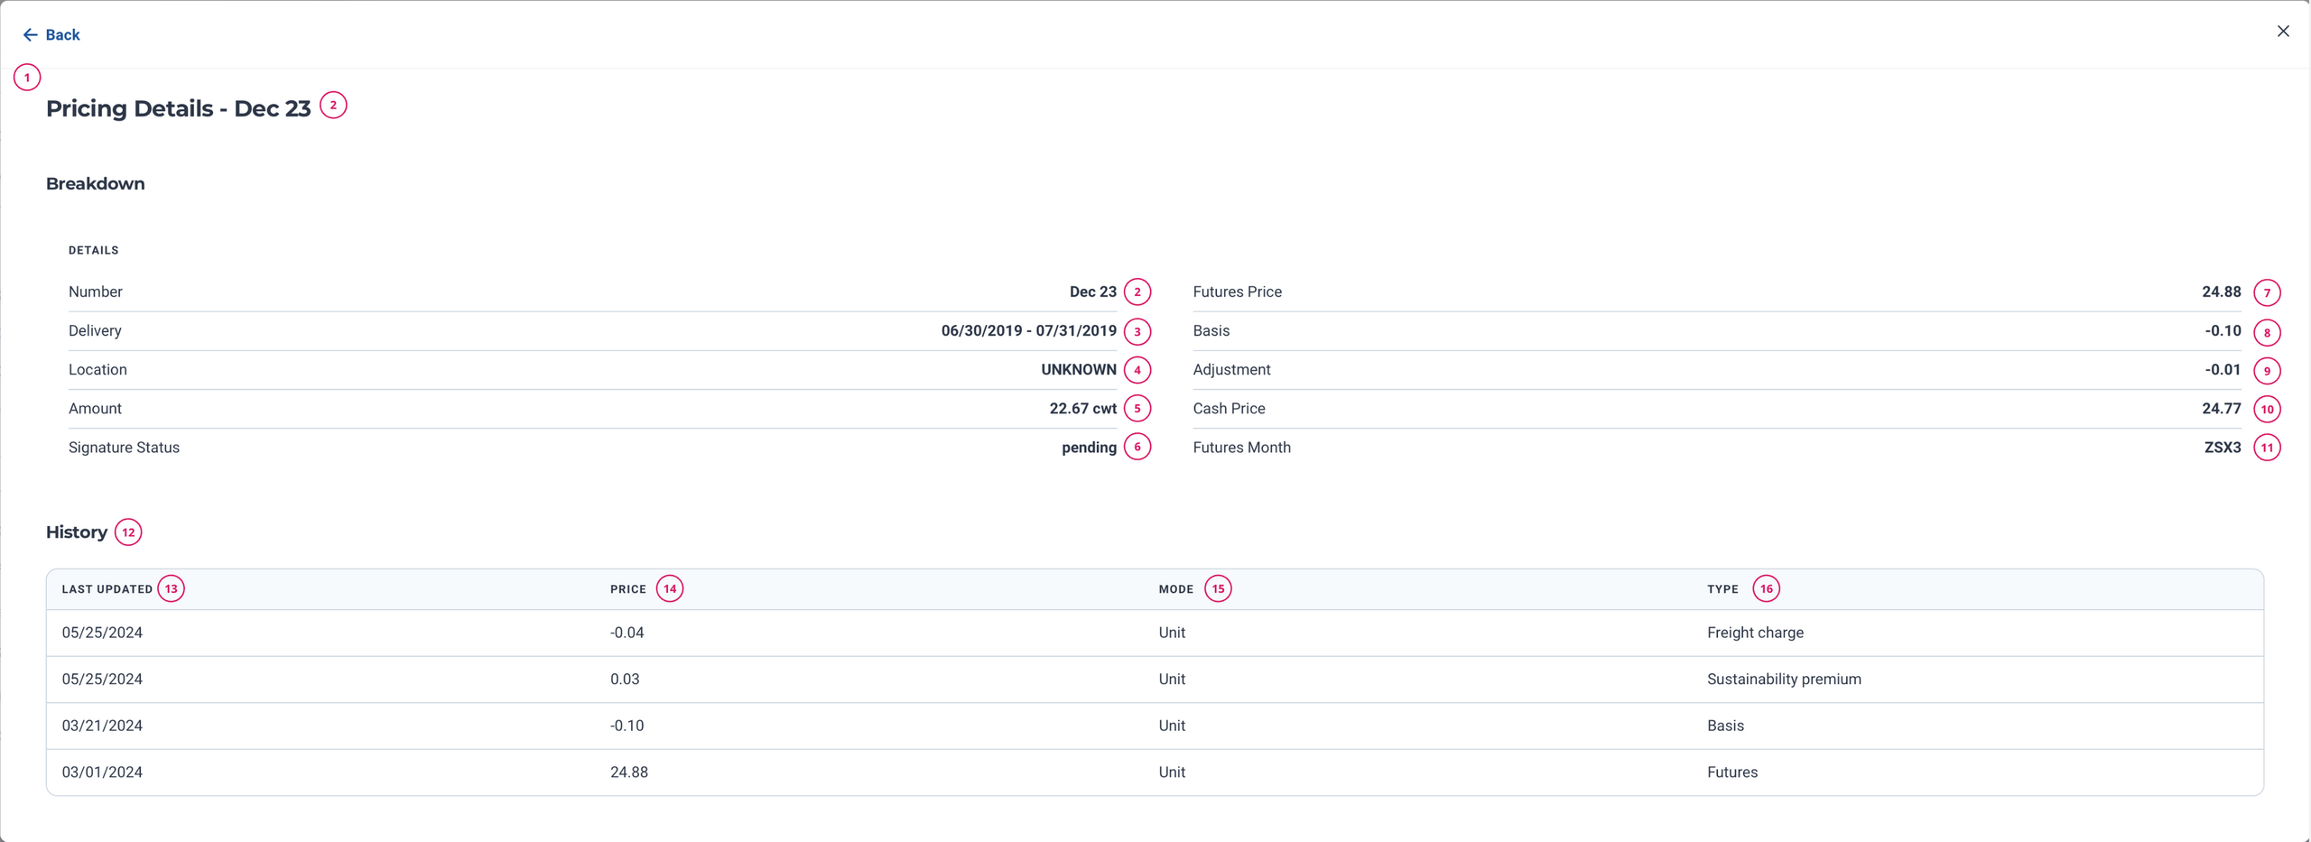Screen dimensions: 2311x842
Task: Click the Back link
Action: coord(61,34)
